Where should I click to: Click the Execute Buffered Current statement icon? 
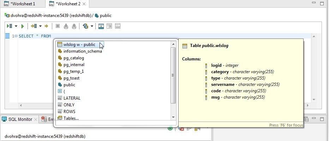[x=46, y=26]
